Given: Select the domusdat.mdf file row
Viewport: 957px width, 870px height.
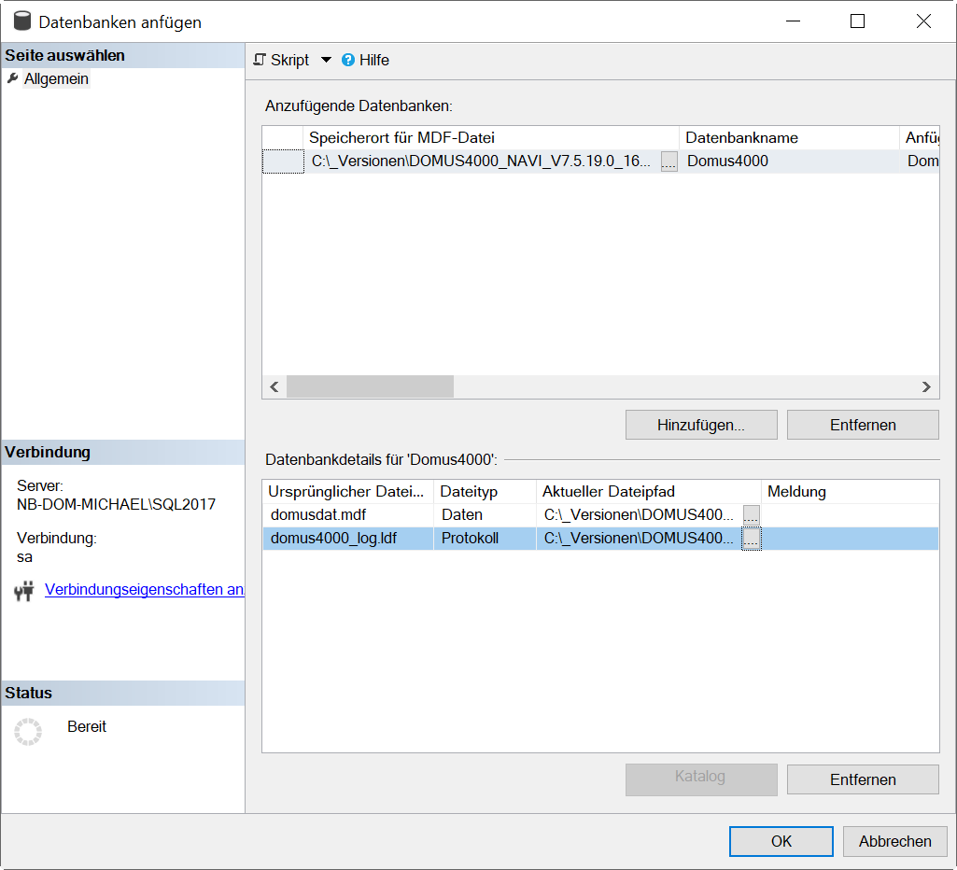Looking at the screenshot, I should pos(600,515).
